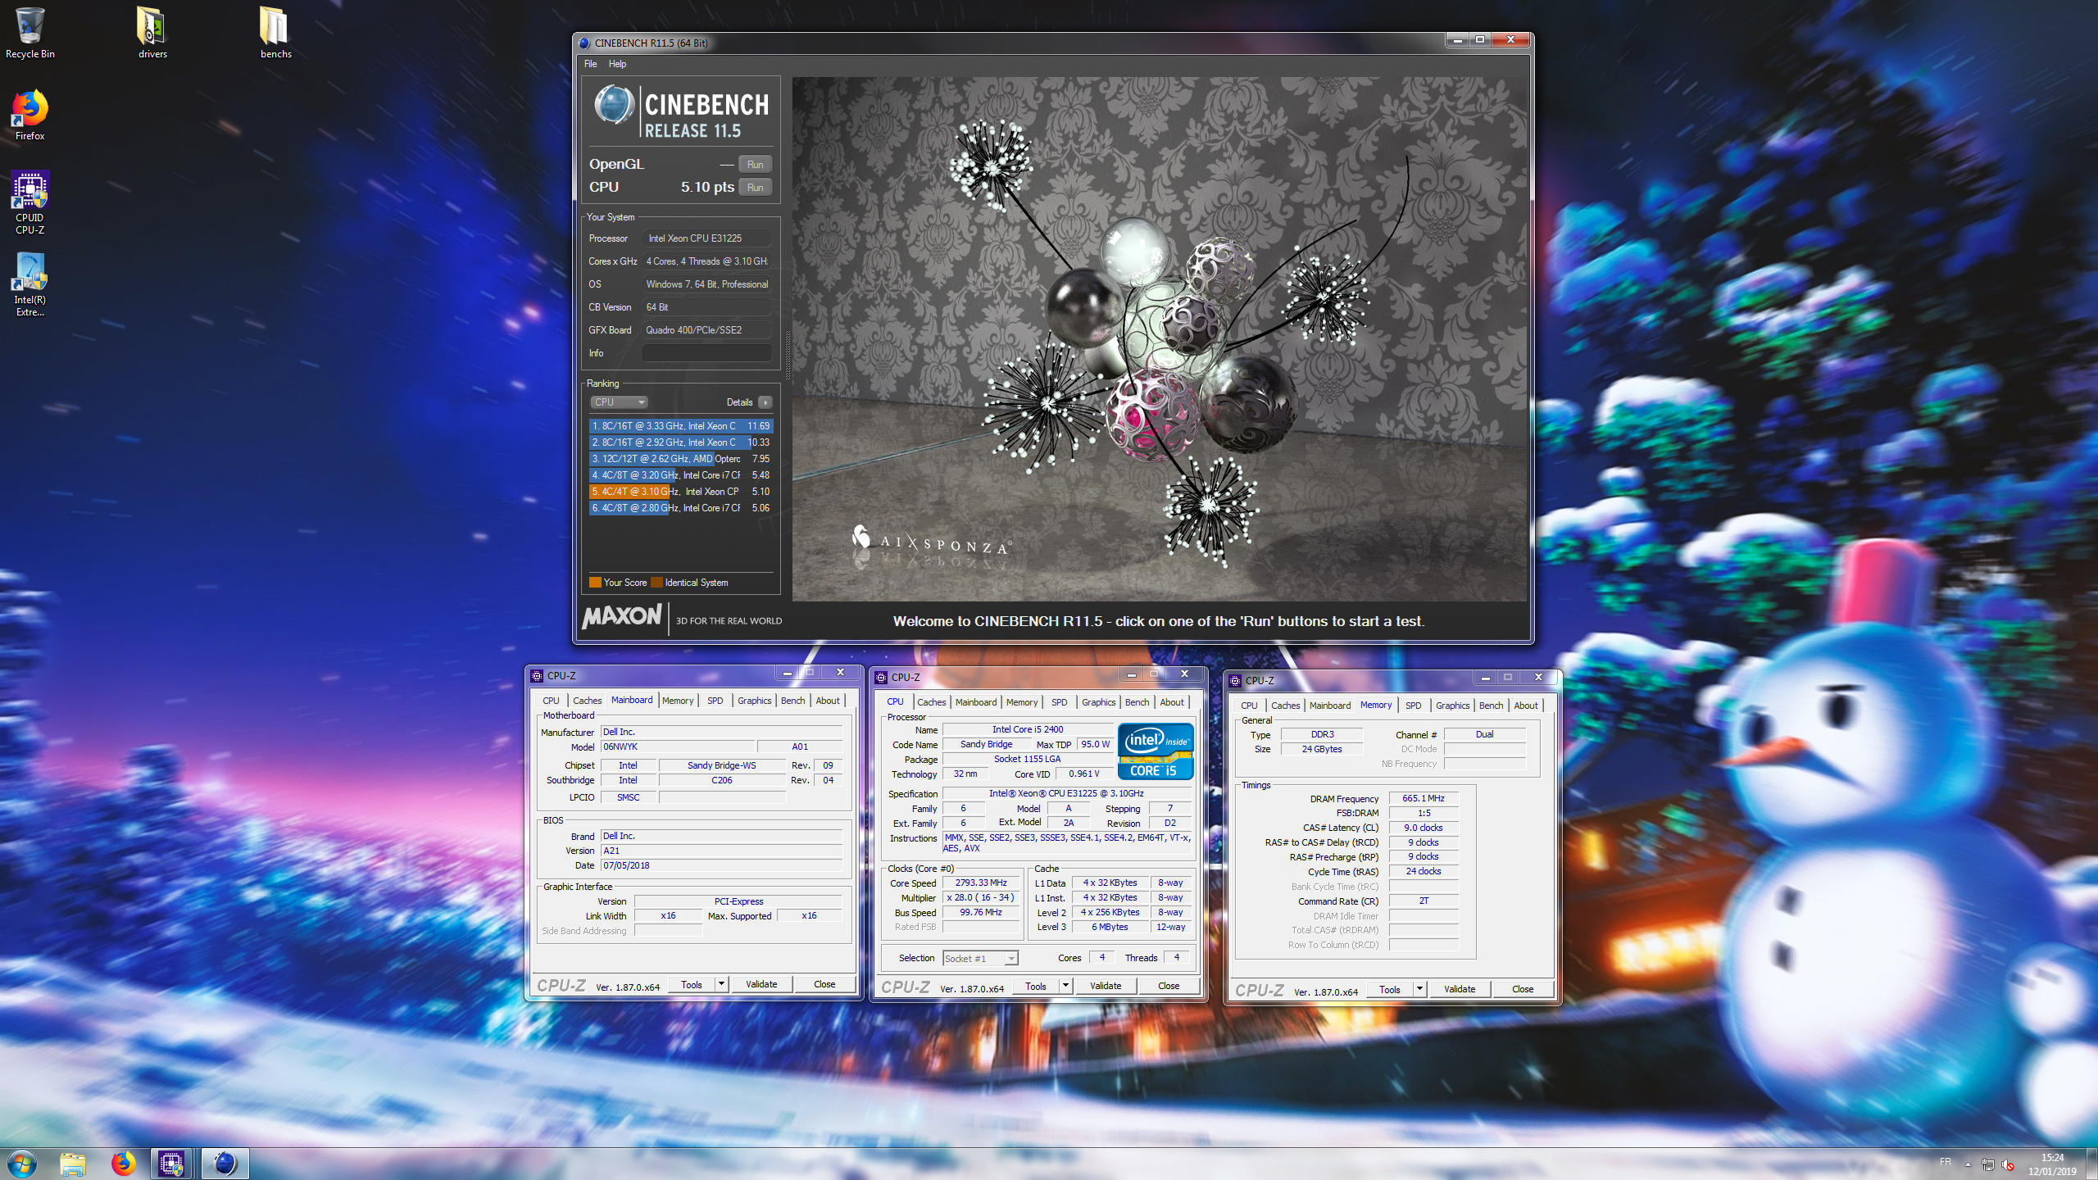Click the Firefox taskbar icon
Screen dimensions: 2098x1180
coord(124,1164)
